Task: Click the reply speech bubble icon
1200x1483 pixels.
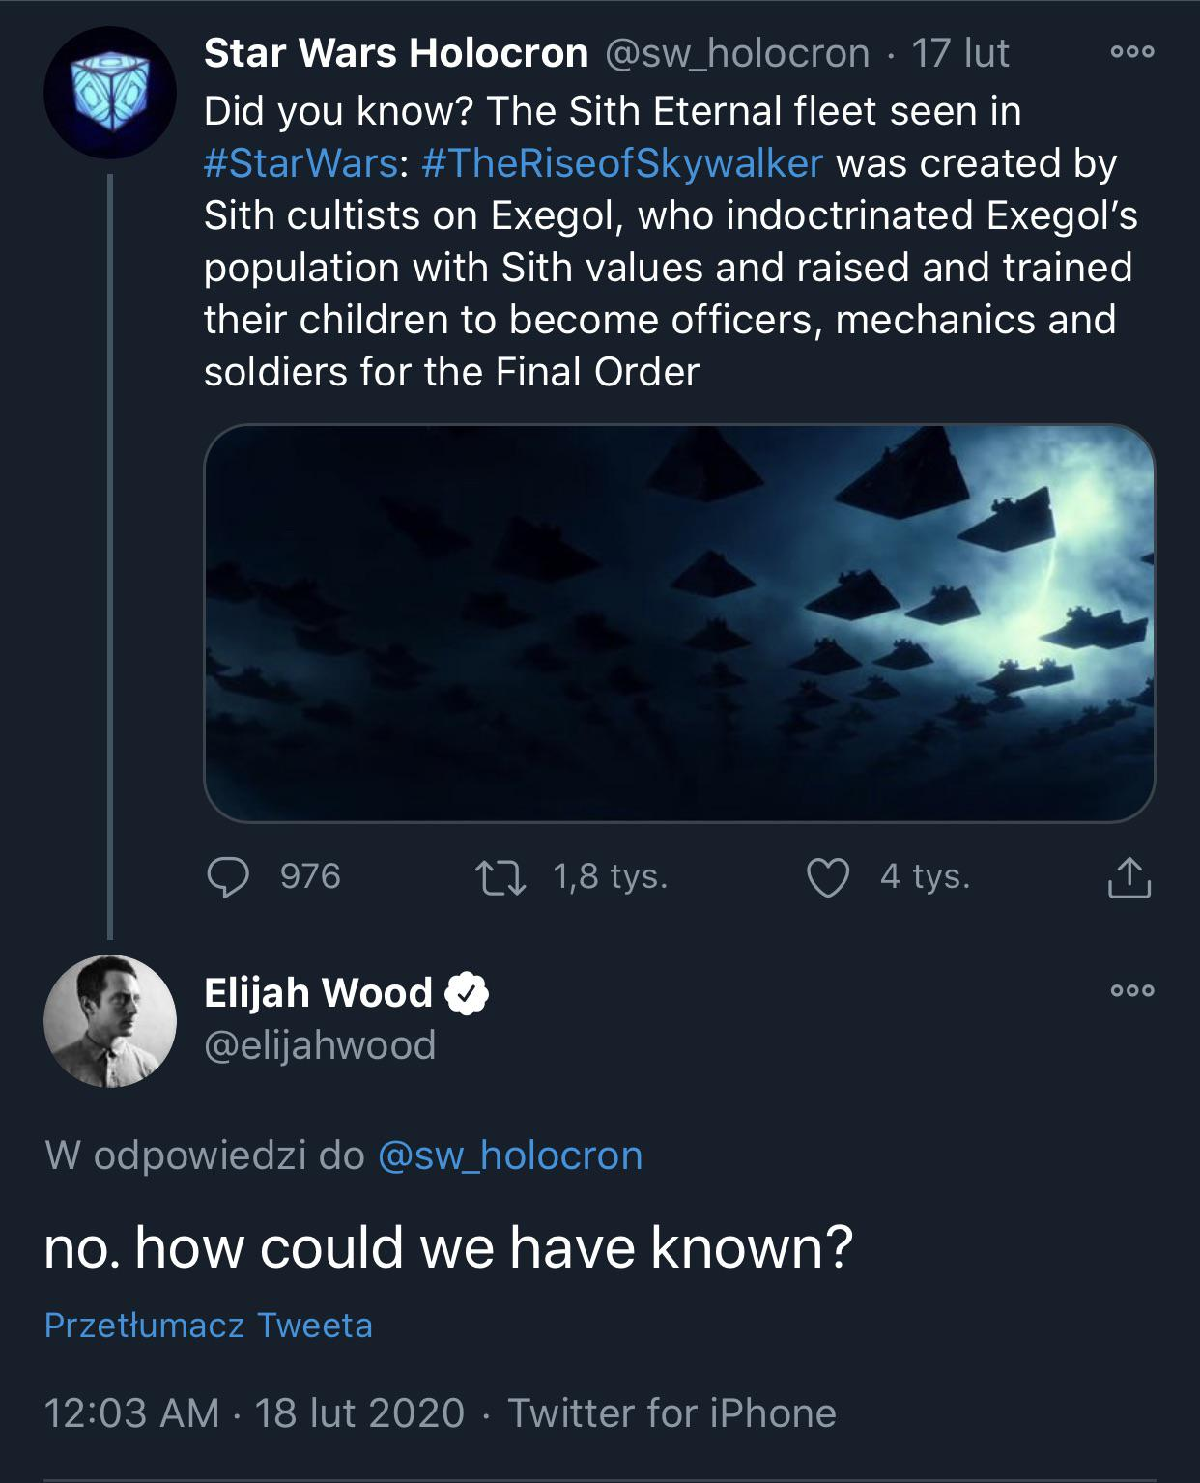Action: pos(229,877)
